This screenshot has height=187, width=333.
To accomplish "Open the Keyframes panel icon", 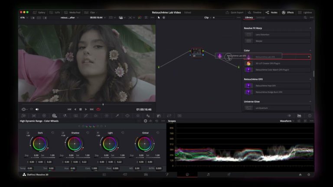I will 289,116.
